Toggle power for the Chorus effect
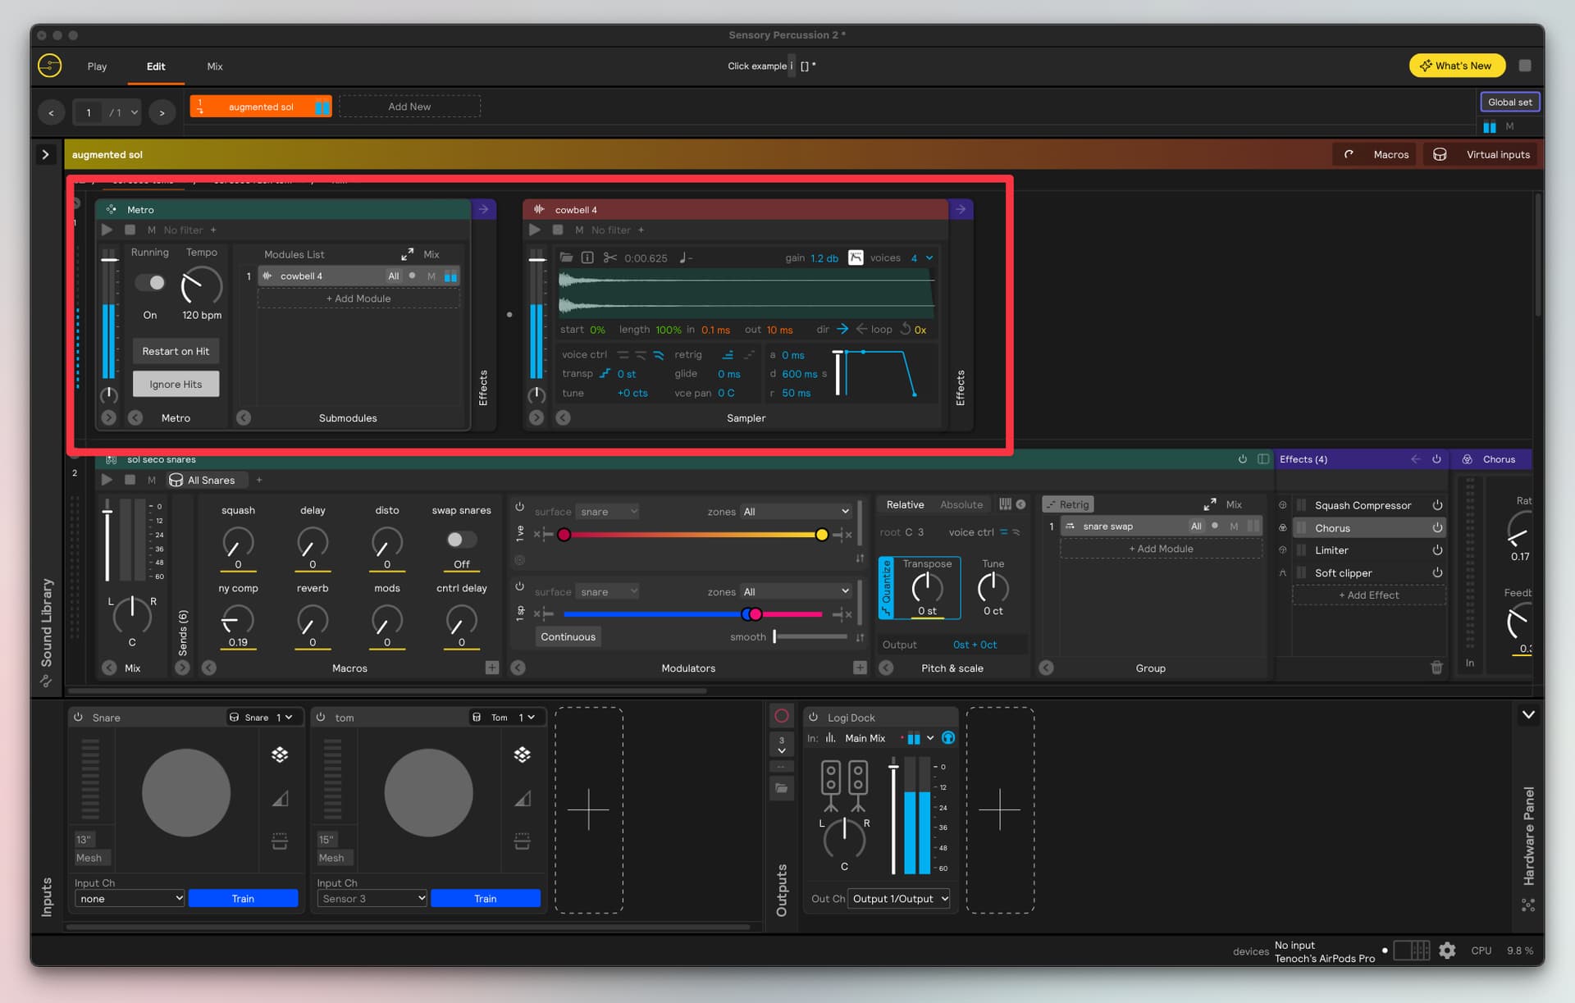 1437,528
